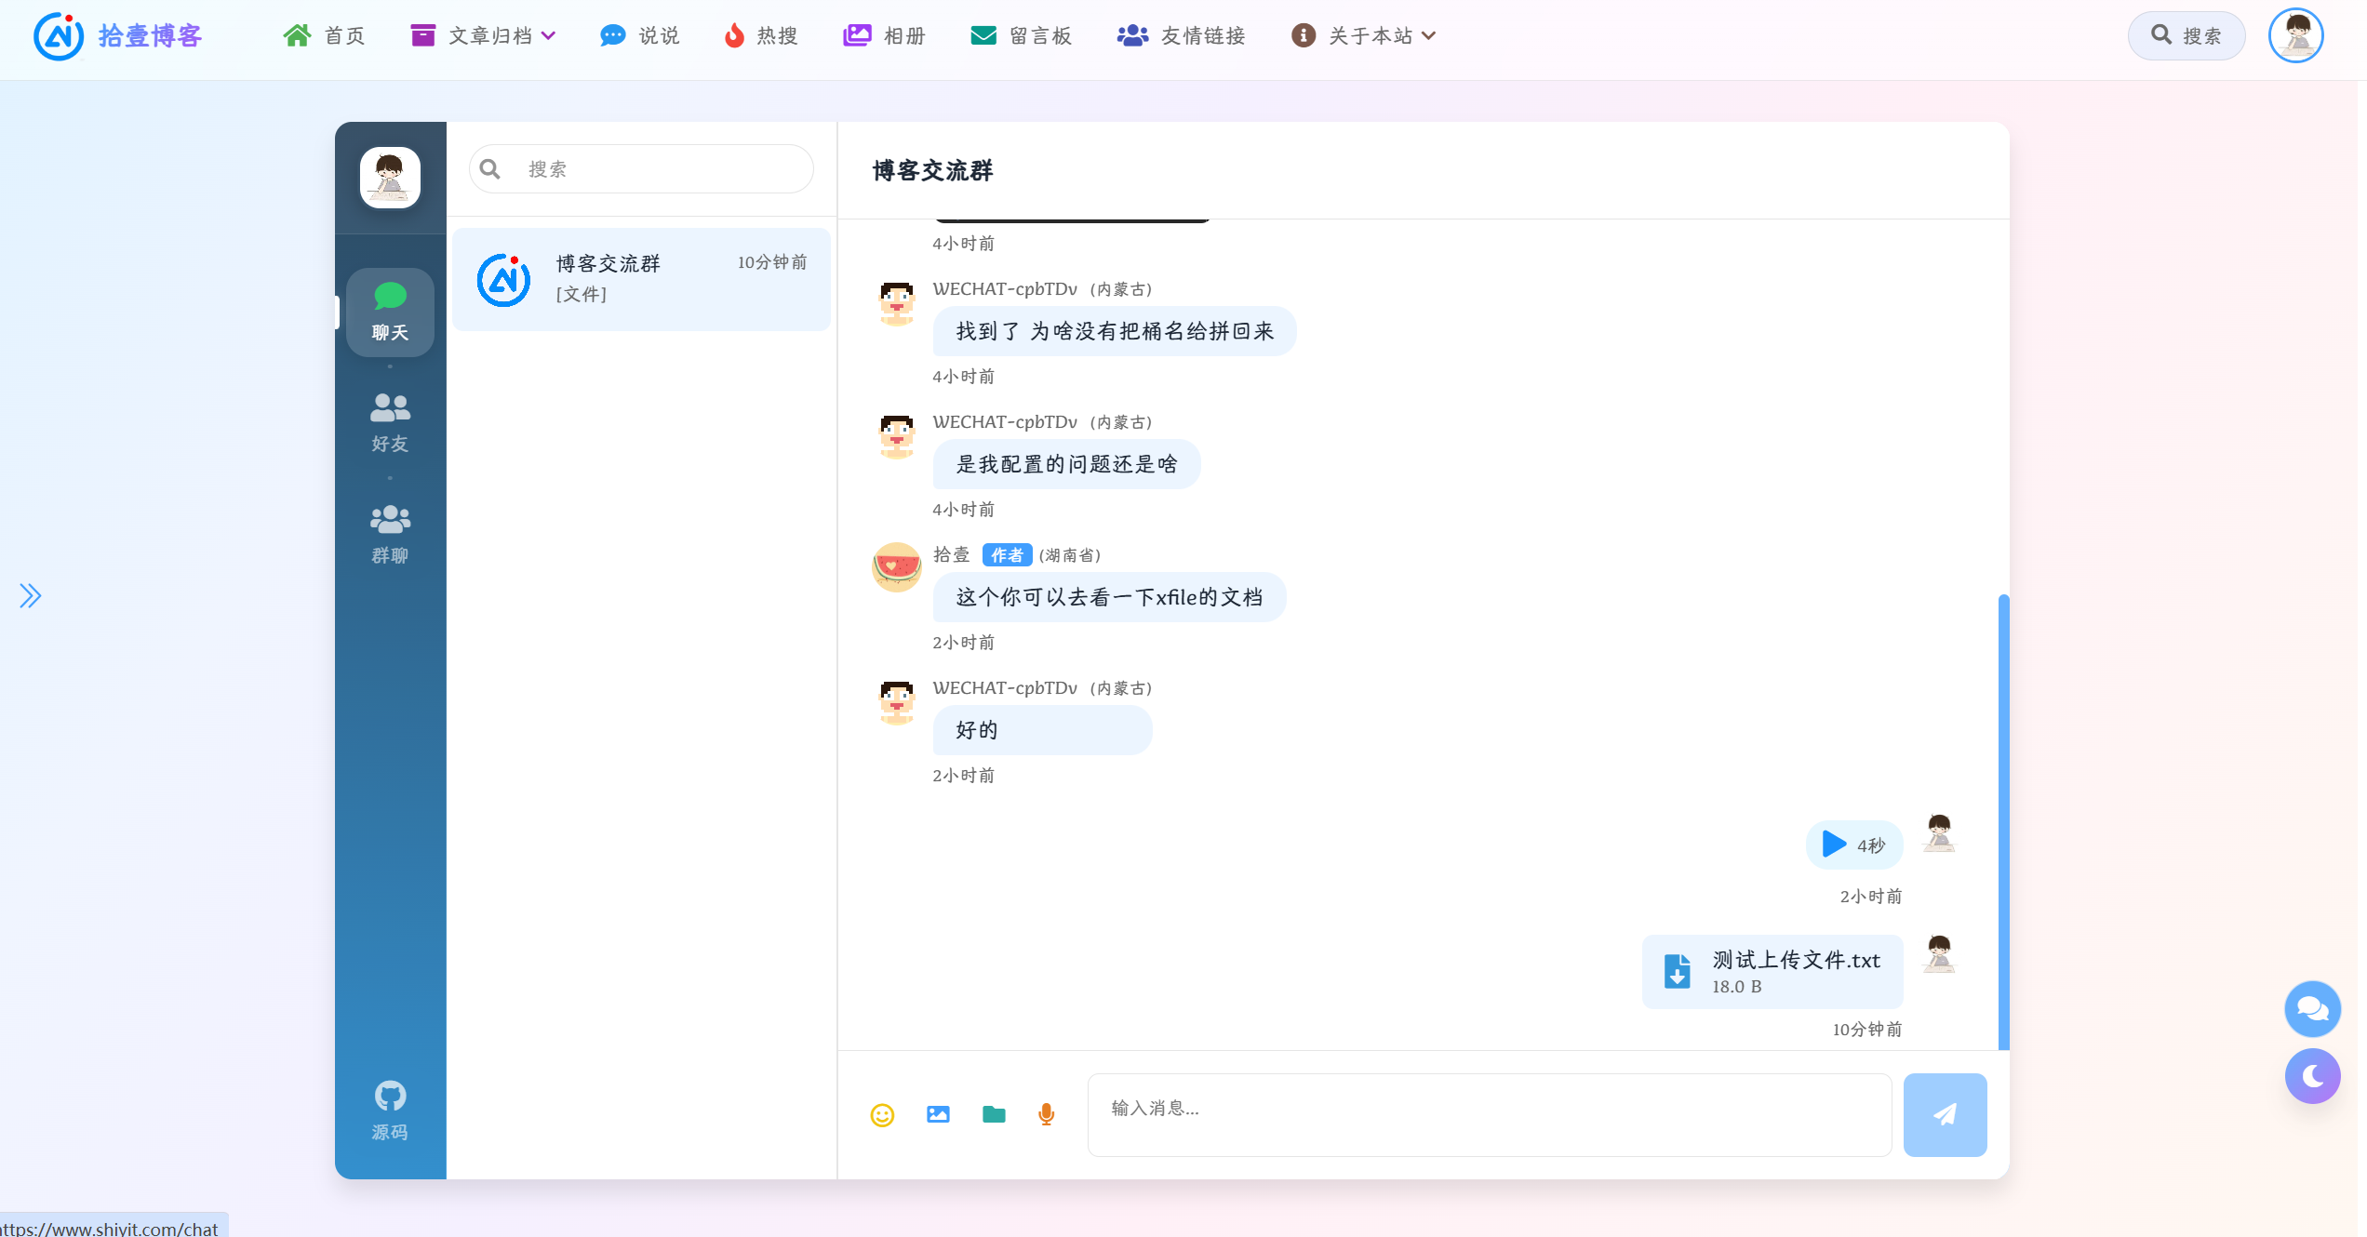Click the 输入消息 text field

pos(1489,1114)
